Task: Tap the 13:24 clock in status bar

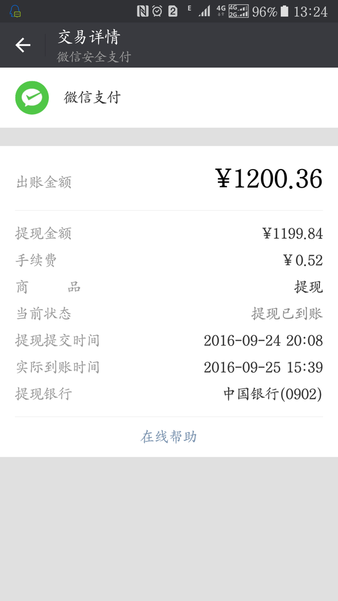Action: [x=310, y=11]
